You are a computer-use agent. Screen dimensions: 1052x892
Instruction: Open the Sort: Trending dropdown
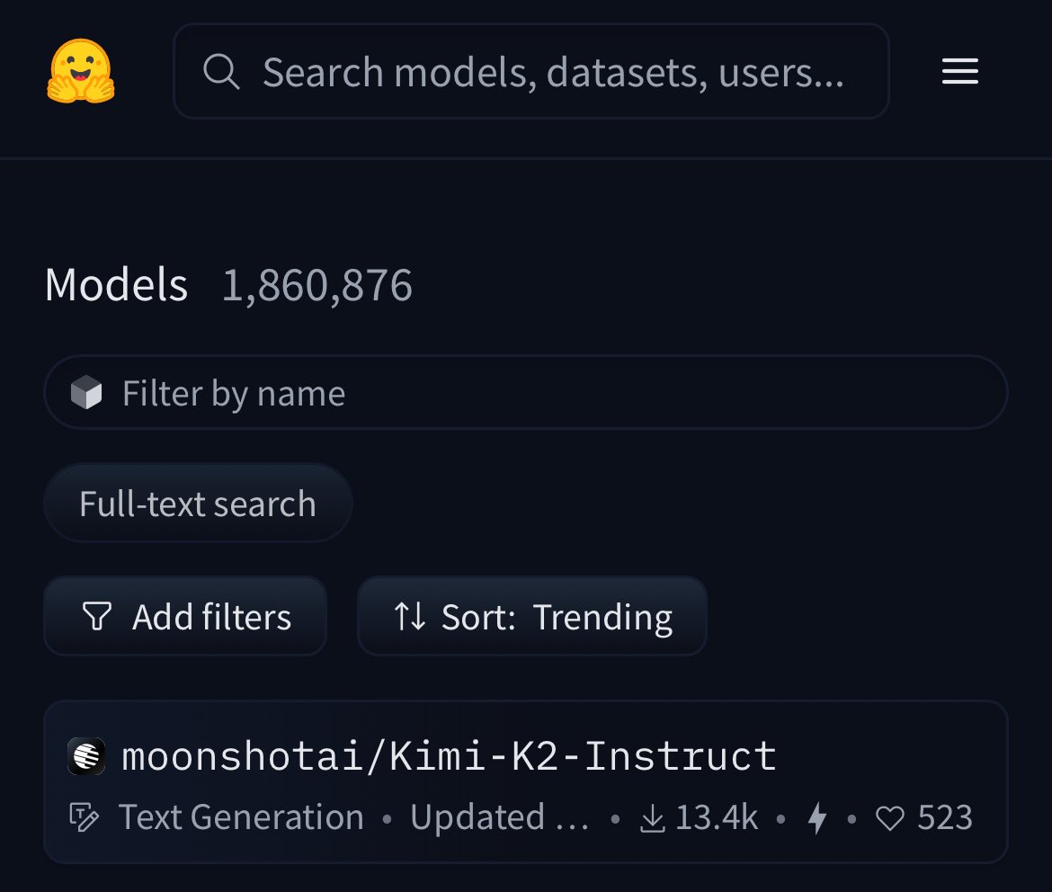pyautogui.click(x=532, y=616)
